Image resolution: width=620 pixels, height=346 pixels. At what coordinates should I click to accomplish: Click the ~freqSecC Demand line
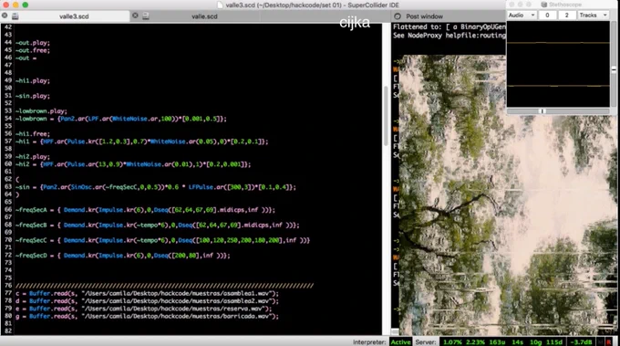[162, 240]
